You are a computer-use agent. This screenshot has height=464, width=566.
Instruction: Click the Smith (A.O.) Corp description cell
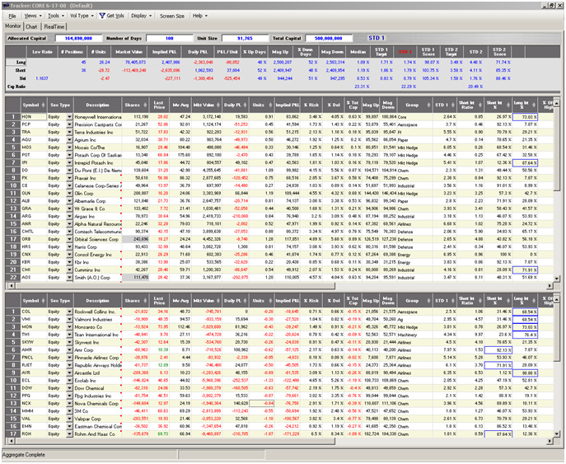click(x=98, y=278)
